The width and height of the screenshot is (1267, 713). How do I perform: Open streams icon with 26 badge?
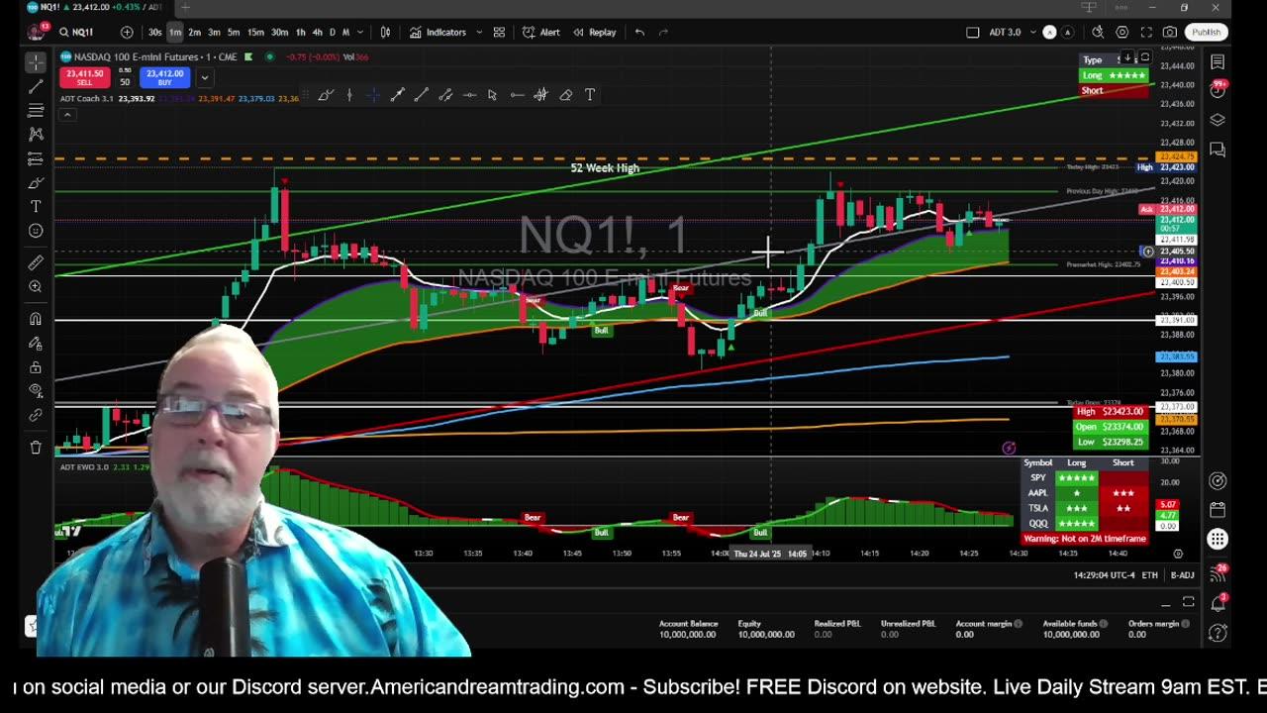point(1218,573)
